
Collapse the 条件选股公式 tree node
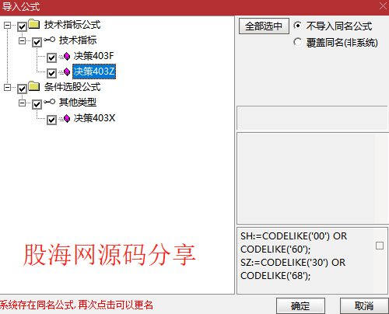[x=7, y=87]
